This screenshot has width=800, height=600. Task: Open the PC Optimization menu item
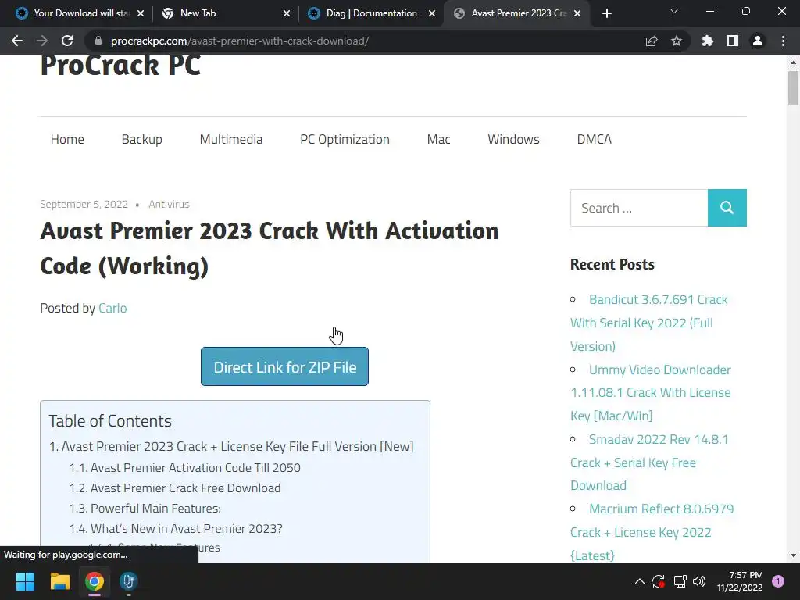click(345, 139)
